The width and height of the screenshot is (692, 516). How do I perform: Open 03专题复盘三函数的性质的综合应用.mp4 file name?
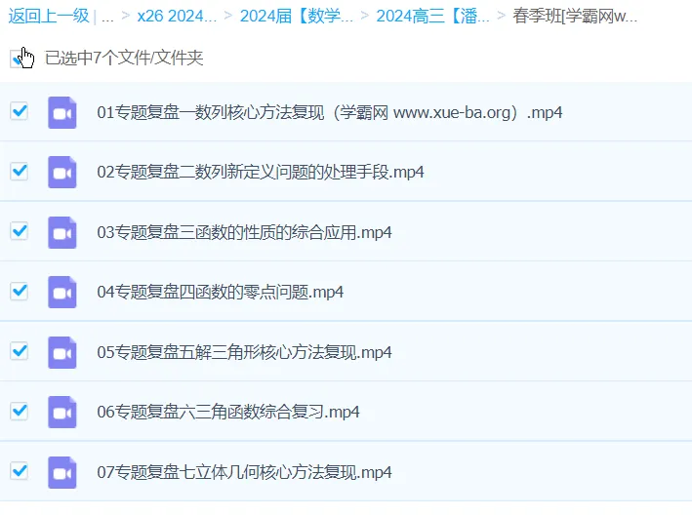click(x=244, y=233)
